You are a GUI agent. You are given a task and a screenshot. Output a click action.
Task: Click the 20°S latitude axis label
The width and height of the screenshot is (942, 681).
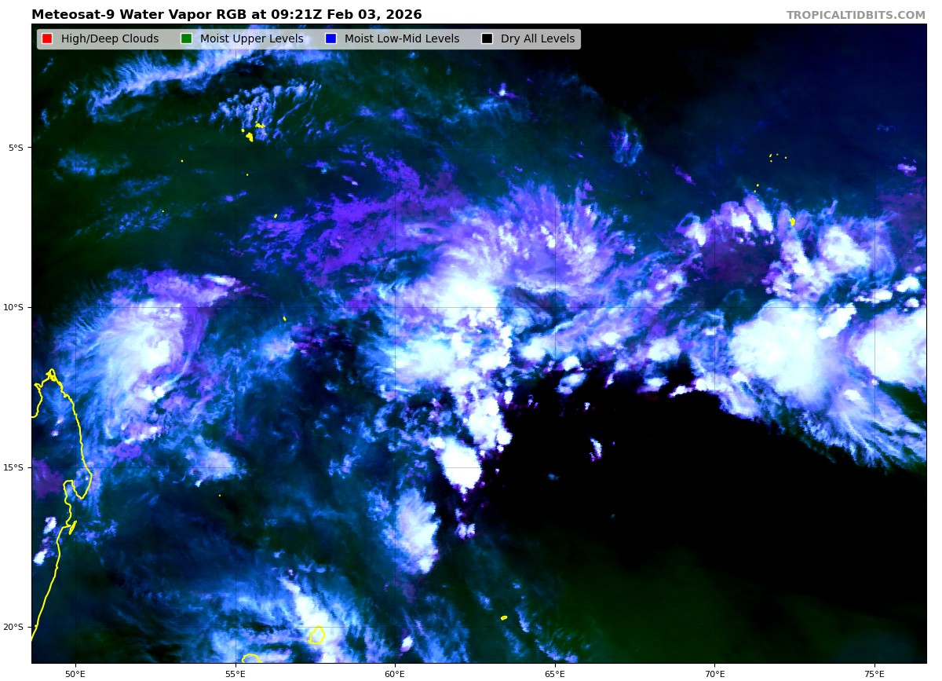14,627
